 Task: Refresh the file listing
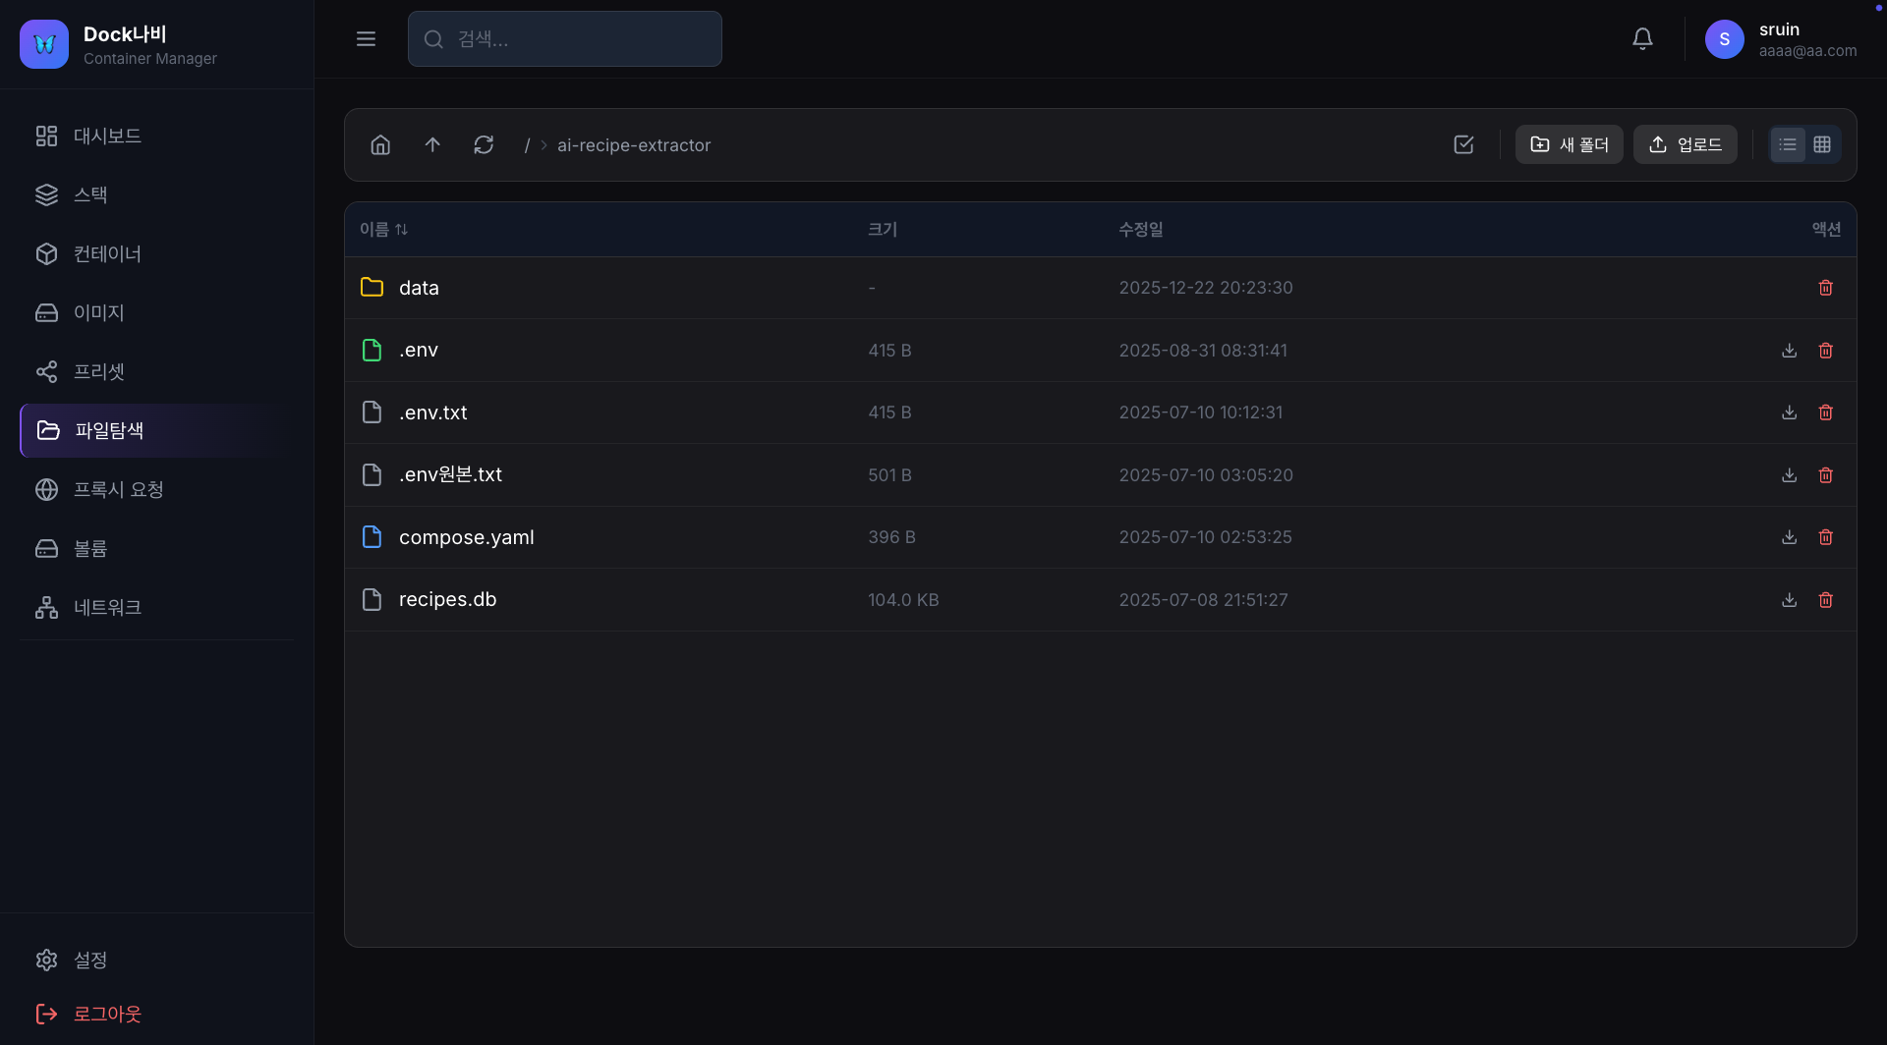click(484, 145)
